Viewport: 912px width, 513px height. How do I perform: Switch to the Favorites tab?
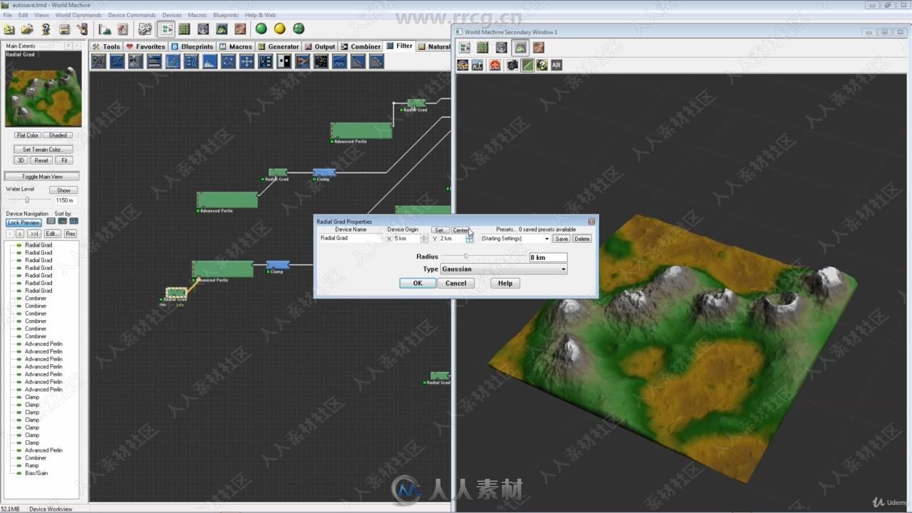(145, 46)
